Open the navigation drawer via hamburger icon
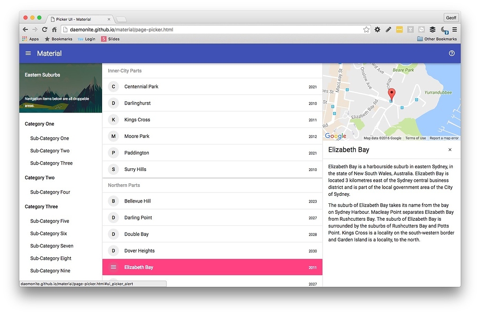Image resolution: width=480 pixels, height=314 pixels. pyautogui.click(x=28, y=53)
